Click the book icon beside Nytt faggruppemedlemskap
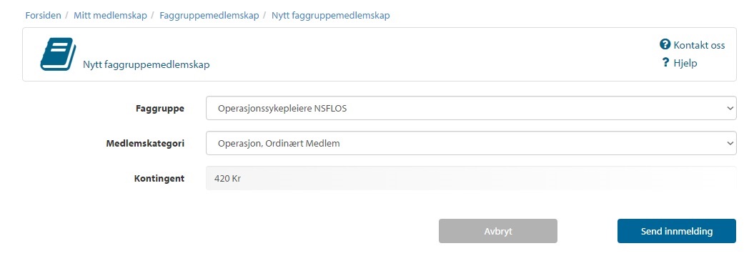The width and height of the screenshot is (754, 261). pyautogui.click(x=58, y=54)
